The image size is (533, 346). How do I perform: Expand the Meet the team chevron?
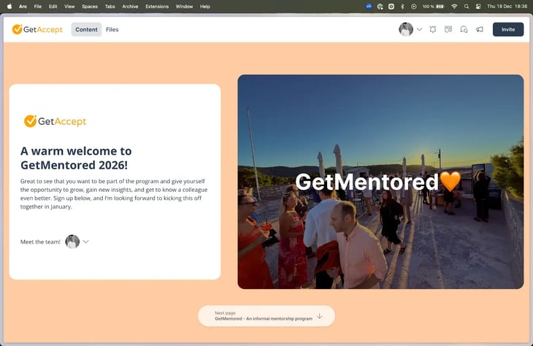(x=86, y=242)
